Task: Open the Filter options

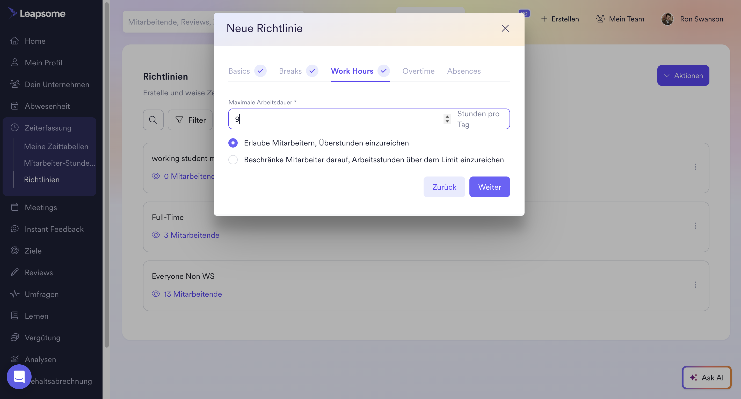Action: pyautogui.click(x=190, y=120)
